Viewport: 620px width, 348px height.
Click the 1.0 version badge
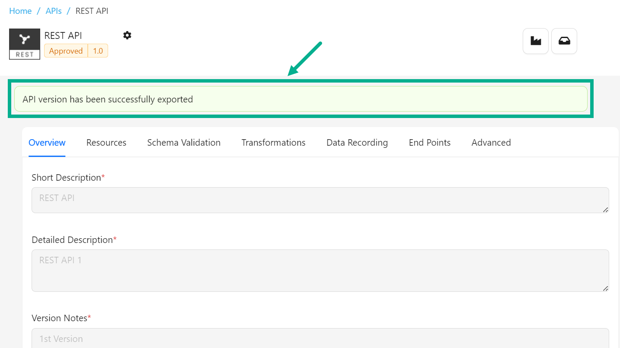coord(98,51)
